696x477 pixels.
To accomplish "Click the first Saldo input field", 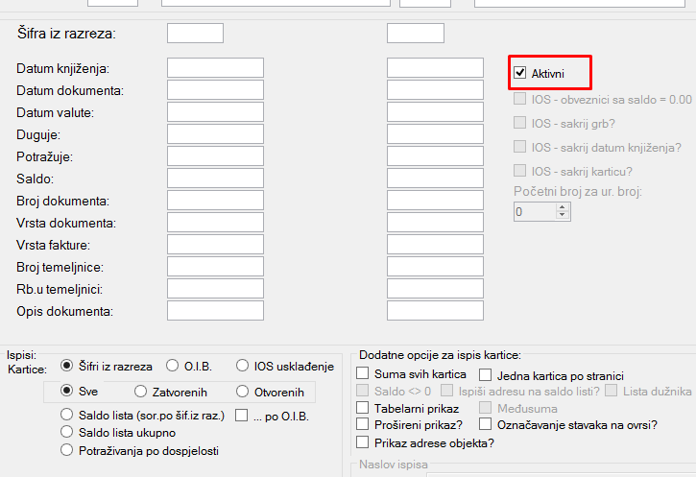I will click(215, 179).
